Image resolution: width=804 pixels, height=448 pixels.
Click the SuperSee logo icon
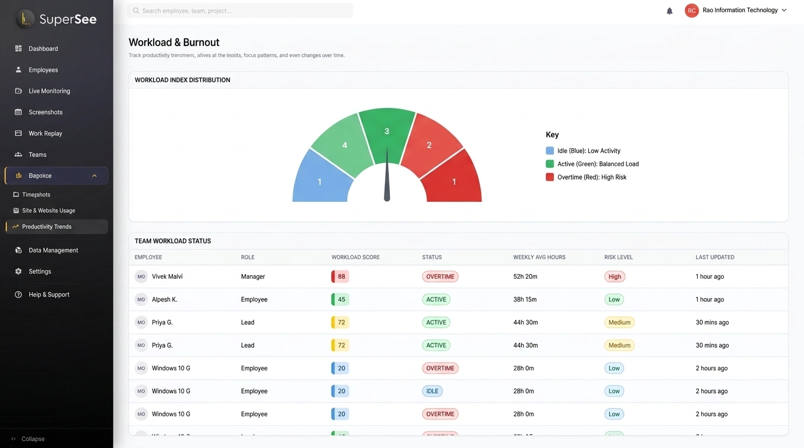pyautogui.click(x=25, y=19)
